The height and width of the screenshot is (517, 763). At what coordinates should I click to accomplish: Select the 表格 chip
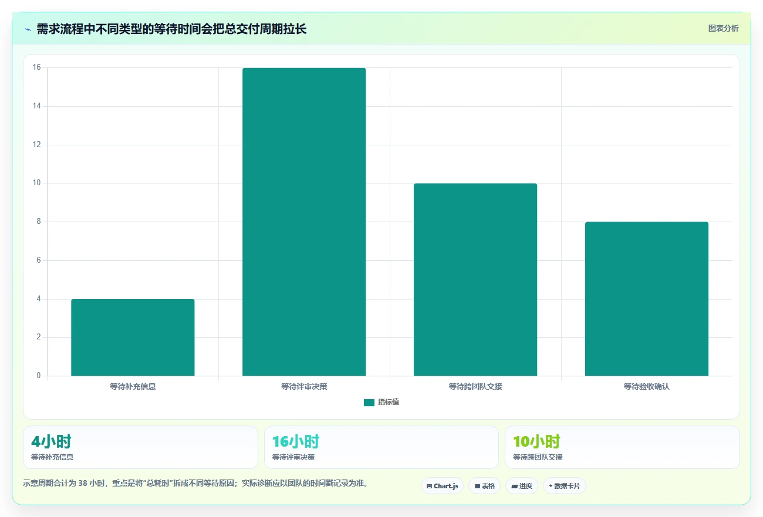point(484,486)
